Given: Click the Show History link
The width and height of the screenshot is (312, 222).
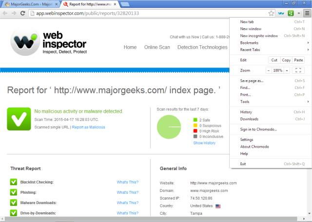Looking at the screenshot, I should [204, 143].
